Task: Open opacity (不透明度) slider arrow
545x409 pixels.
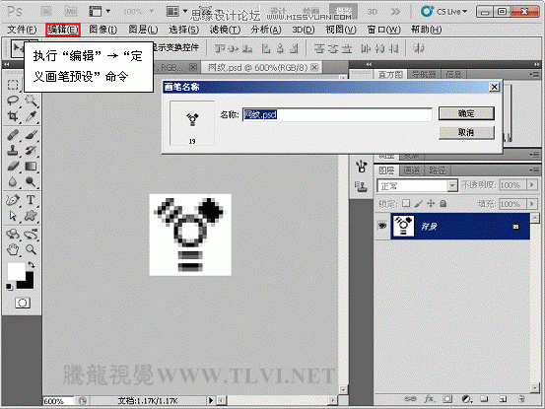Action: click(x=532, y=185)
